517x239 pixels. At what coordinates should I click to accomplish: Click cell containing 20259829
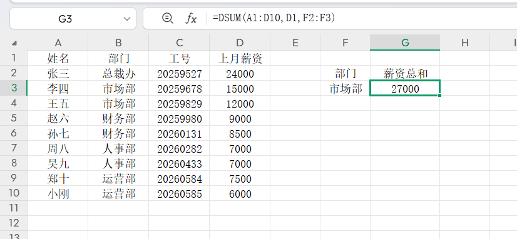179,103
